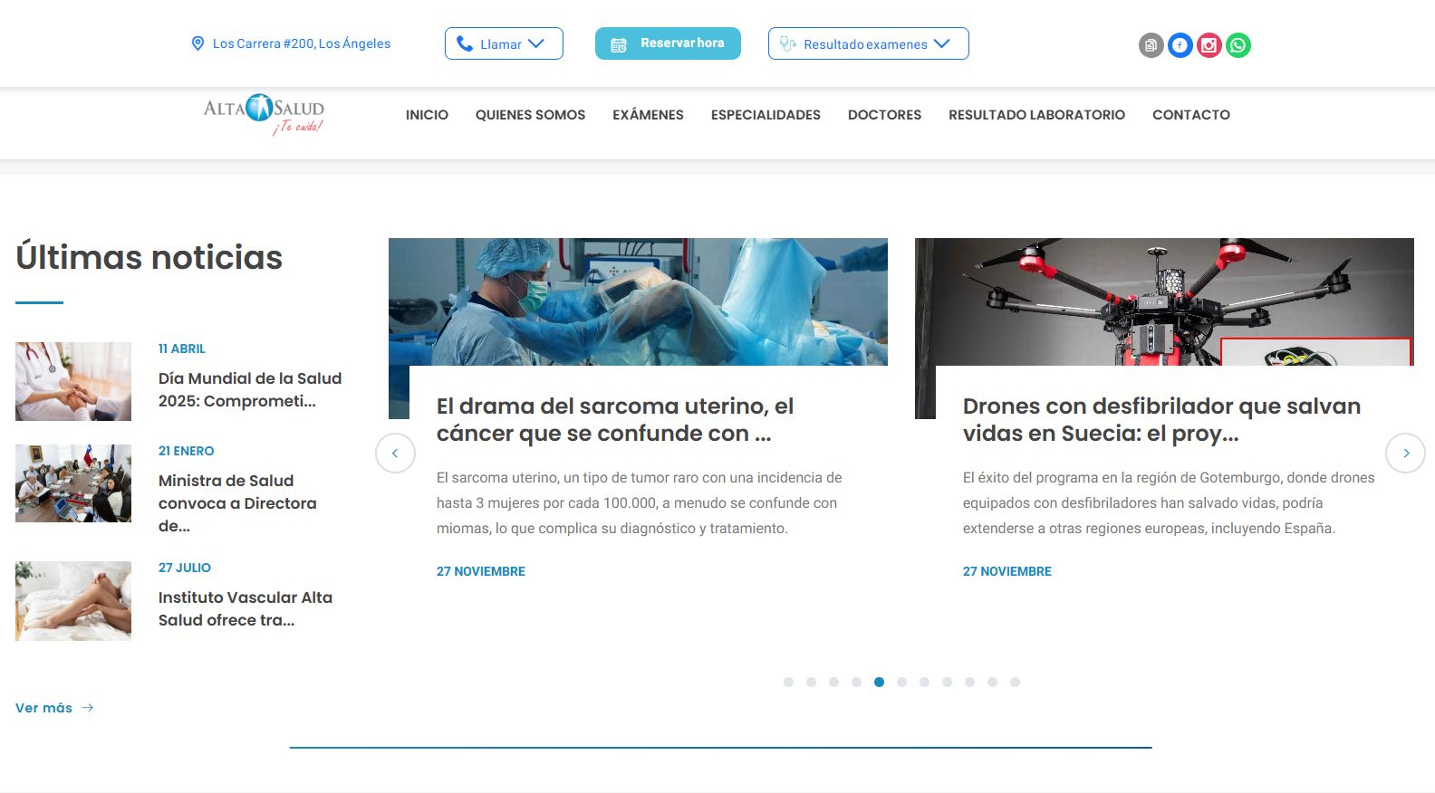The image size is (1435, 793).
Task: Click the 21 ENERO date label
Action: click(187, 451)
